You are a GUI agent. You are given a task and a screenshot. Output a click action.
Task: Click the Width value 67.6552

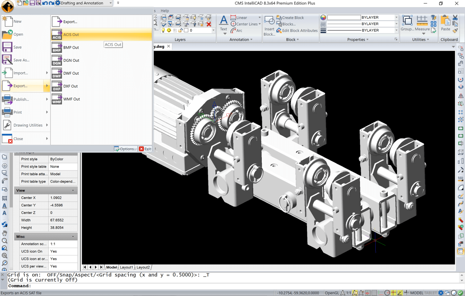[x=63, y=220]
